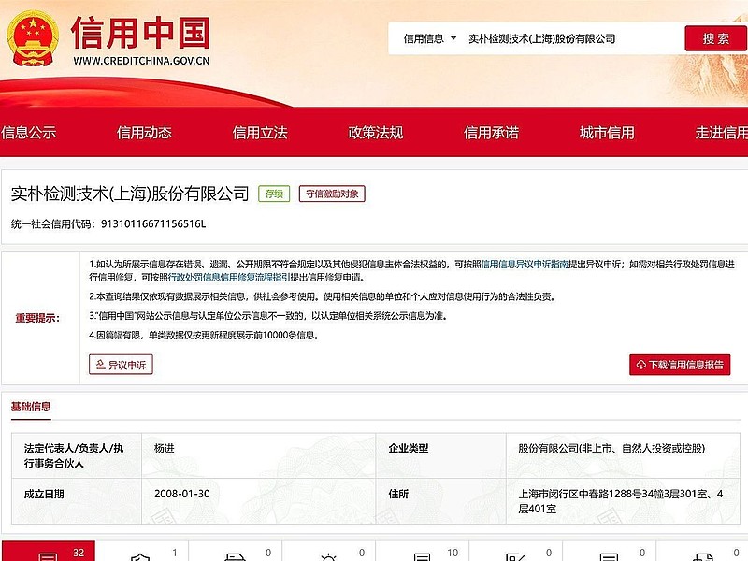The width and height of the screenshot is (748, 561).
Task: Select the bottom tab showing count 1
Action: click(142, 551)
